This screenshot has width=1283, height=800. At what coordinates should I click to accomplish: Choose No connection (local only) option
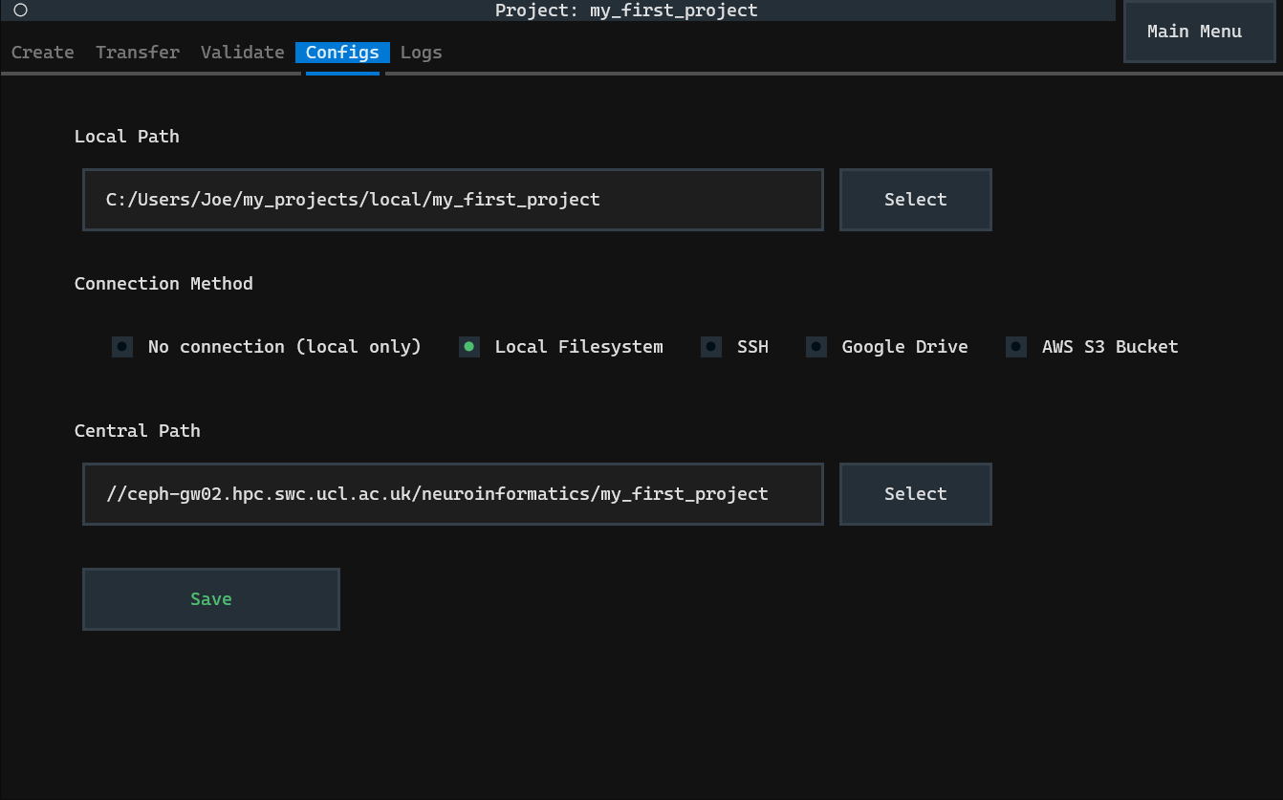click(122, 347)
